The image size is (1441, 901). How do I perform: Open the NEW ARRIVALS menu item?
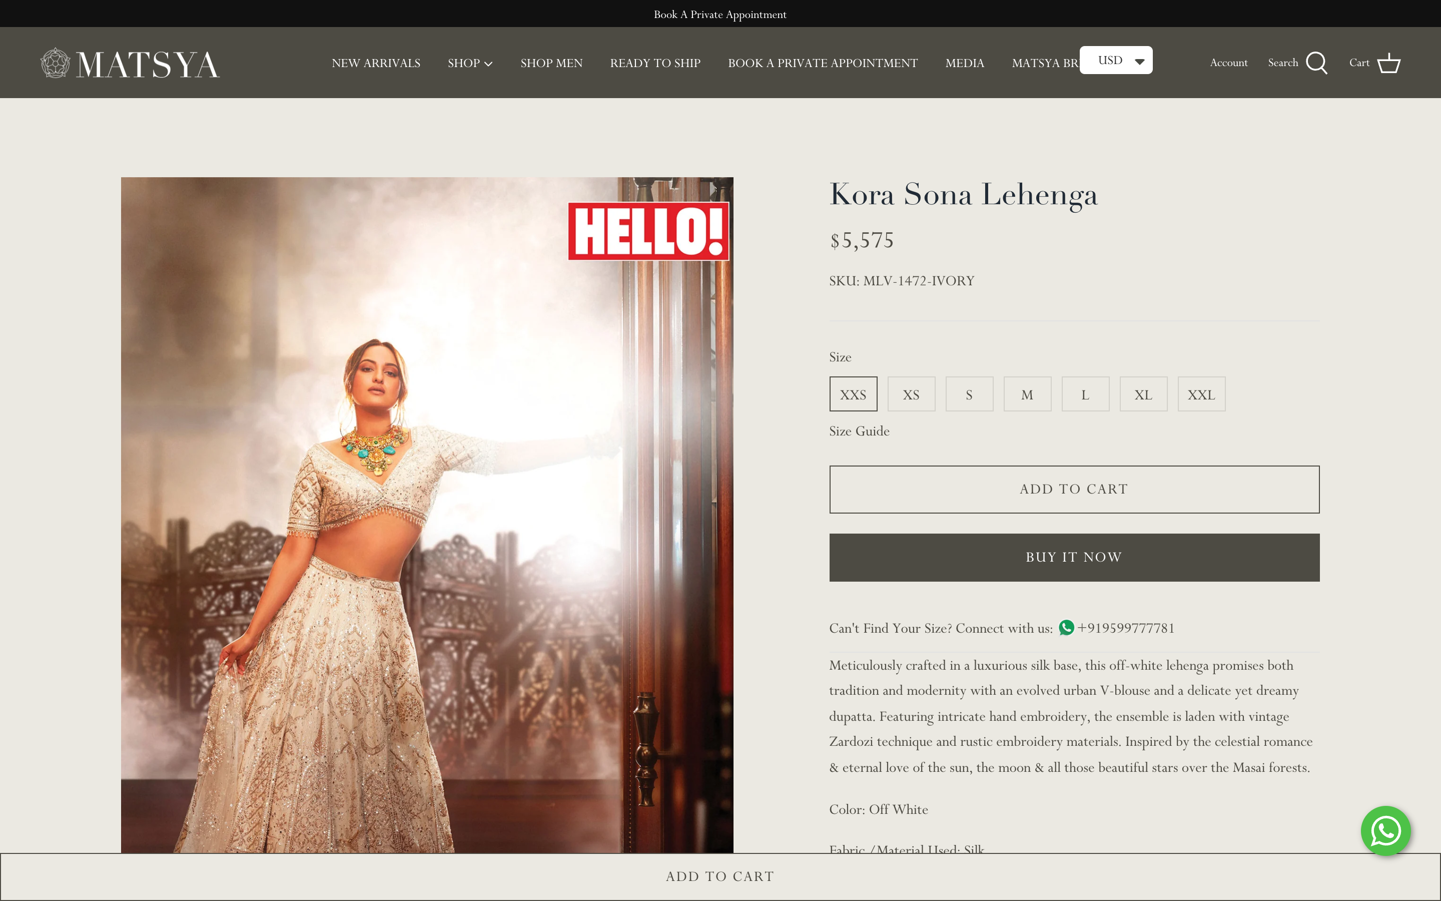click(x=376, y=63)
